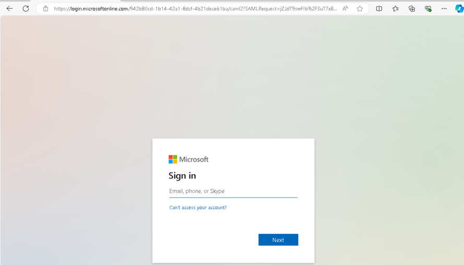Click the address bar URL text
The width and height of the screenshot is (464, 265).
coord(195,8)
